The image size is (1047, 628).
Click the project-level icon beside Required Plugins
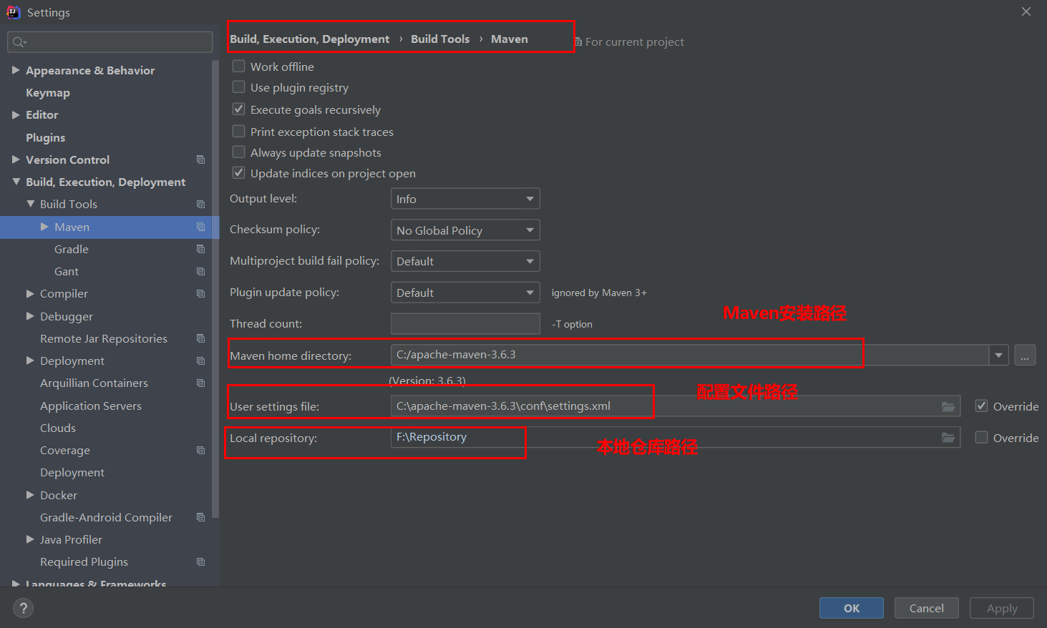[x=200, y=561]
